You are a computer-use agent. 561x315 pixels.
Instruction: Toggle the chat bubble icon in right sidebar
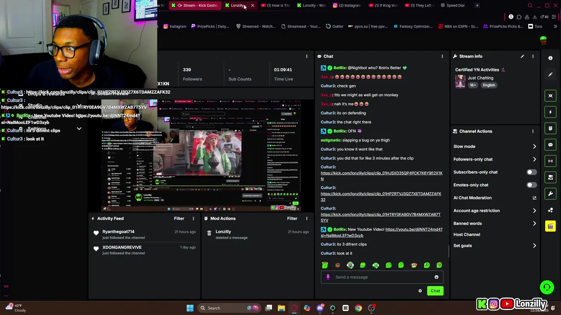pos(550,145)
